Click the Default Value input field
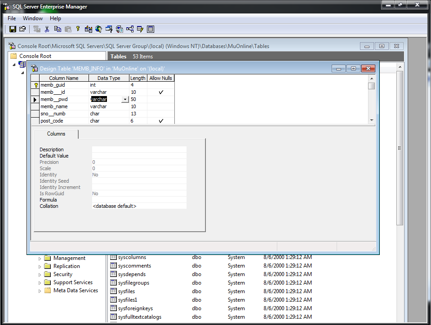This screenshot has width=431, height=325. click(x=139, y=156)
